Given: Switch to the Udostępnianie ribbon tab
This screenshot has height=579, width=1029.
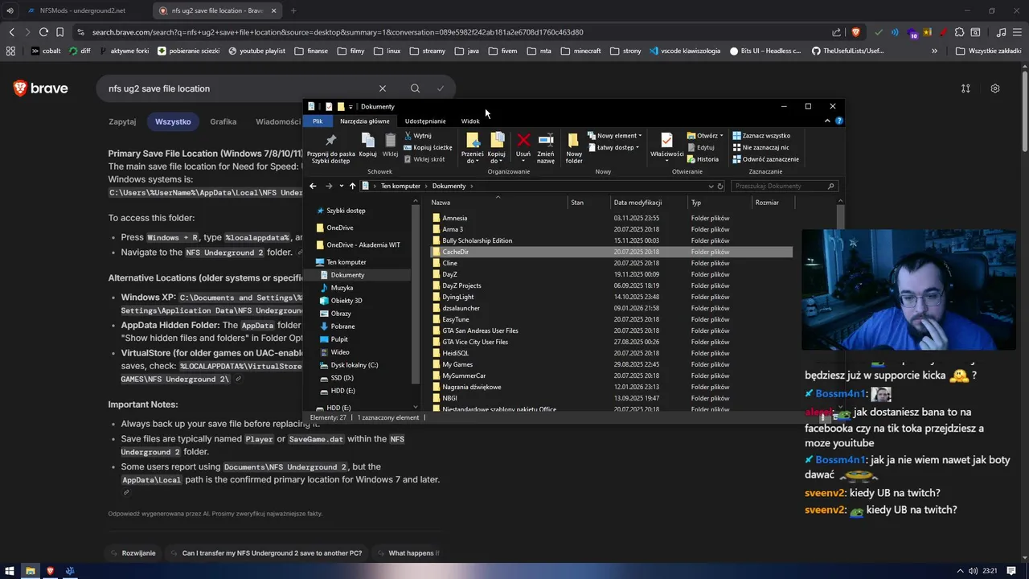Looking at the screenshot, I should click(x=425, y=121).
